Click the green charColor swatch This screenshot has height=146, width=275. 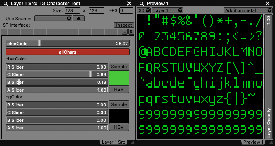tap(119, 78)
